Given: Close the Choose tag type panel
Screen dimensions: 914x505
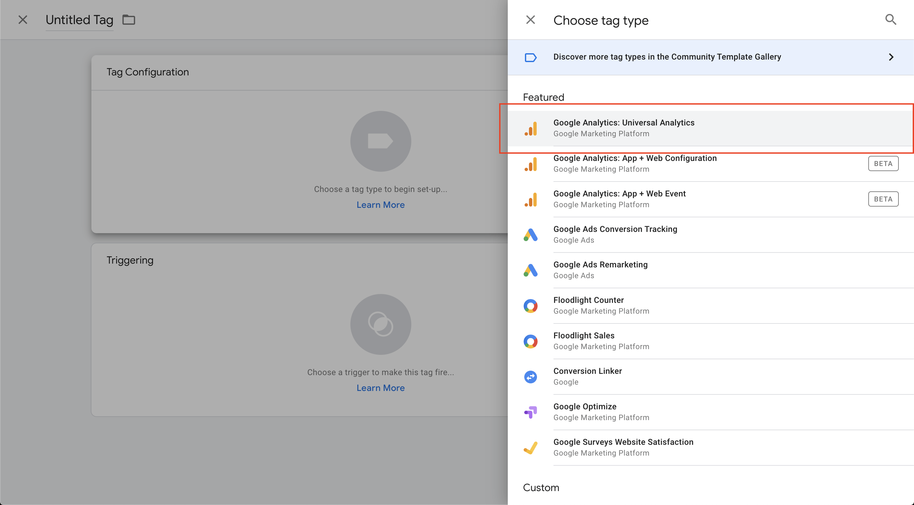Looking at the screenshot, I should pos(530,19).
